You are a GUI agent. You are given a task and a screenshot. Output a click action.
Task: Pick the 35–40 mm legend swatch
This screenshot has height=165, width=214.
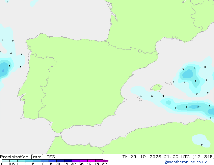[x=84, y=161]
